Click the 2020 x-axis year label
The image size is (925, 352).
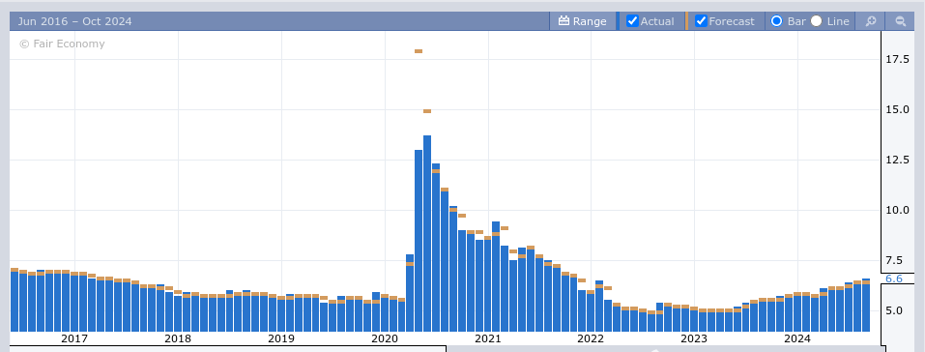[x=385, y=339]
